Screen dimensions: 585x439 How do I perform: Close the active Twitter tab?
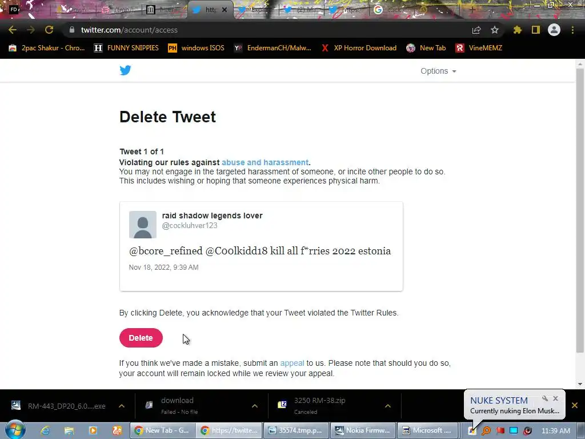pyautogui.click(x=224, y=10)
